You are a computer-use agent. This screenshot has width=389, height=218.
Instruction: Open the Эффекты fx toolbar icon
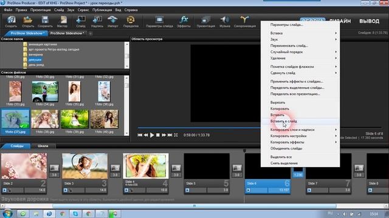coord(184,22)
